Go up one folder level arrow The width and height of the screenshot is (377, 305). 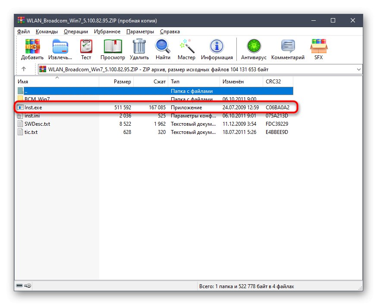(24, 69)
